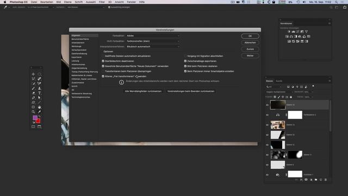Add Brightness/Contrast adjustment in Korrekturen

(289, 32)
